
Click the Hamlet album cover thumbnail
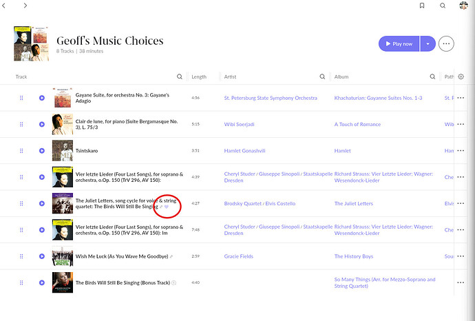(63, 151)
